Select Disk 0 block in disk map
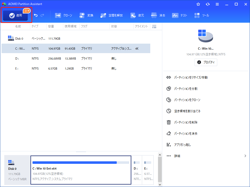The image size is (250, 187). pyautogui.click(x=17, y=170)
